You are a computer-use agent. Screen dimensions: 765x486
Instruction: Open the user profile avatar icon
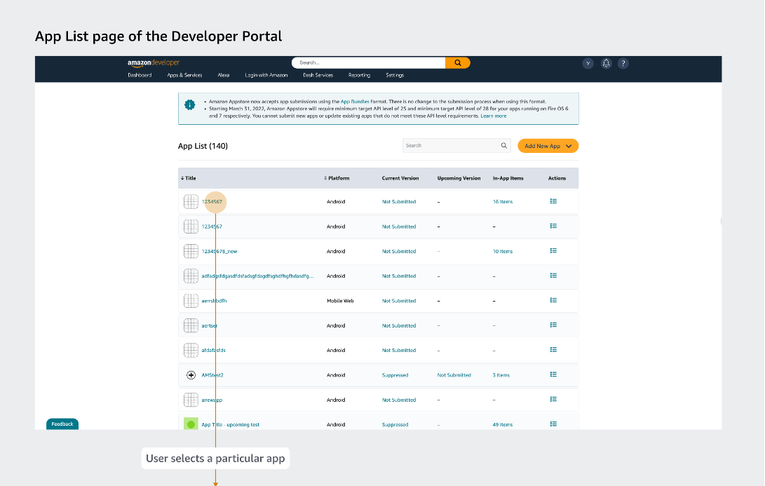pos(588,63)
